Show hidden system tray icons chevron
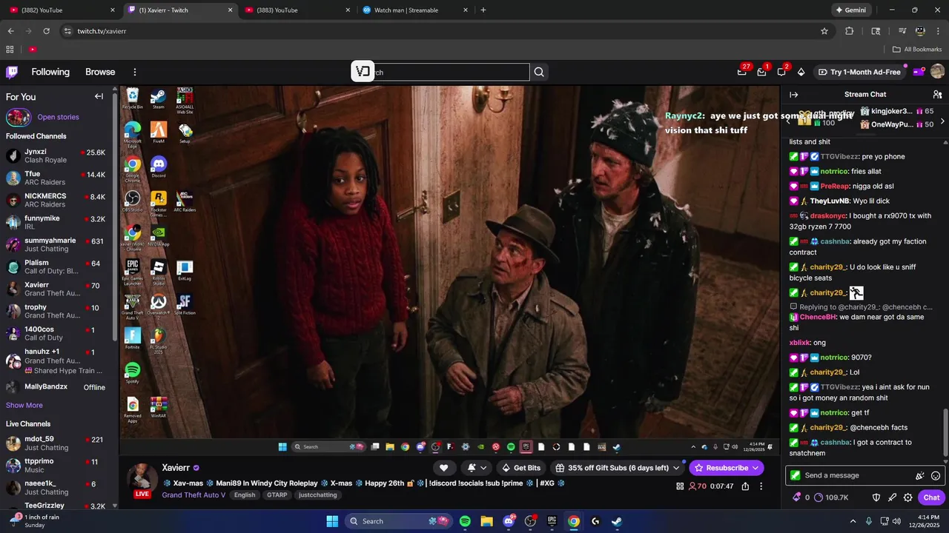The image size is (949, 533). click(x=853, y=521)
